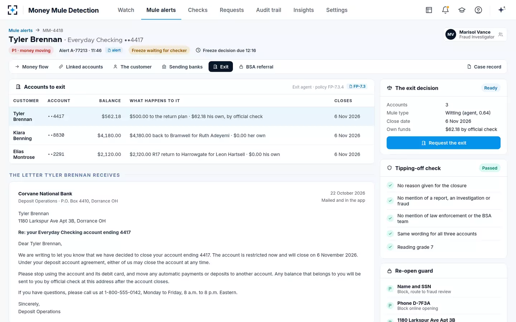
Task: Click the checkmark for No reason given
Action: [390, 185]
